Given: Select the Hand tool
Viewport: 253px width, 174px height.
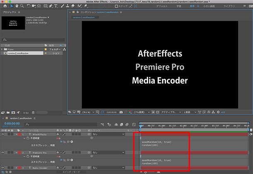Looking at the screenshot, I should click(17, 6).
